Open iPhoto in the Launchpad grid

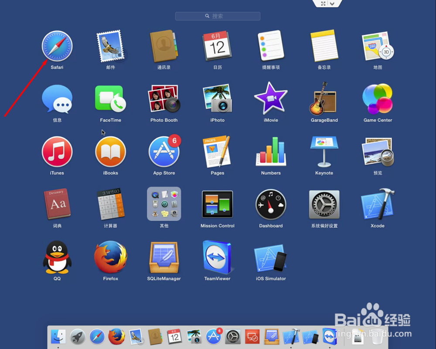pos(218,99)
